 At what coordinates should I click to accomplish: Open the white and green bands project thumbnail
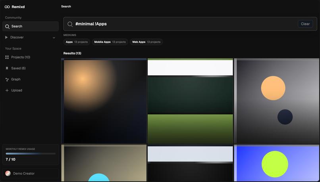point(190,101)
